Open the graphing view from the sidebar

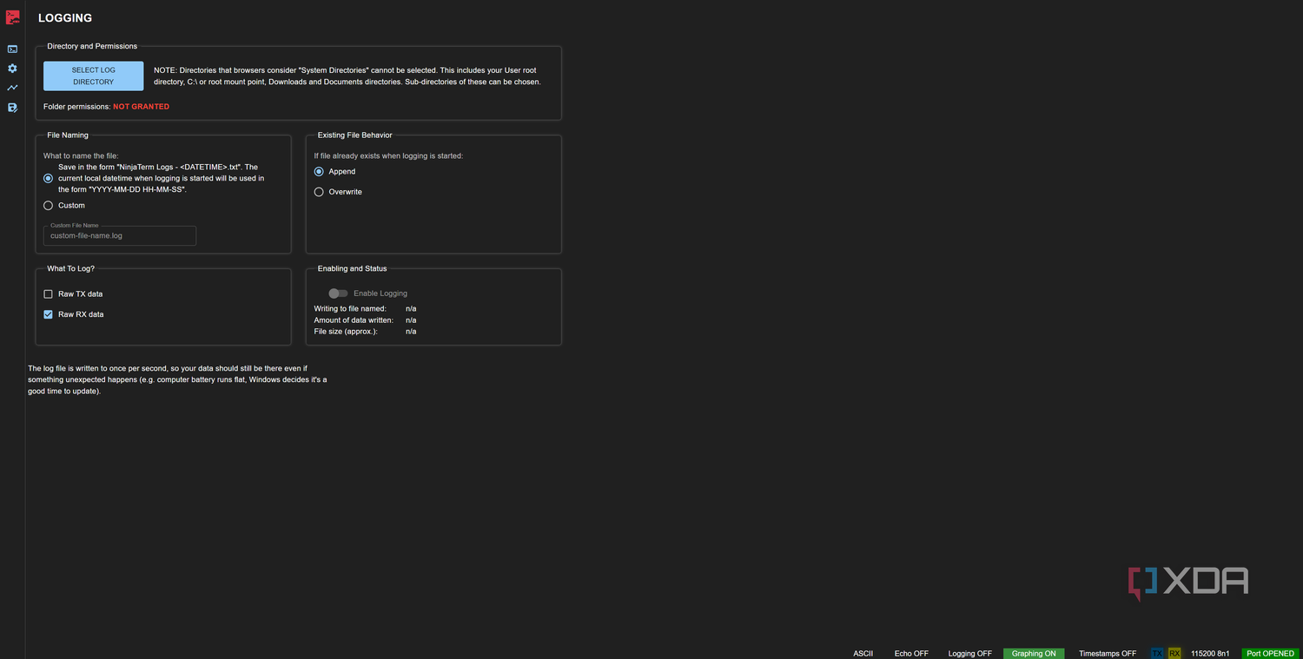(12, 88)
